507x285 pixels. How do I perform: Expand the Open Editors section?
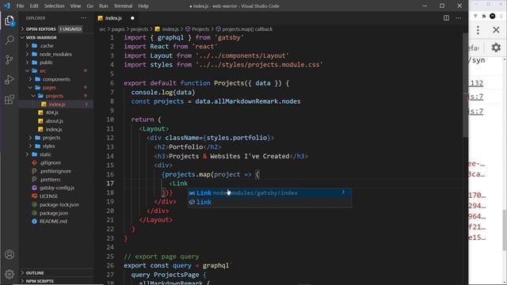56,29
